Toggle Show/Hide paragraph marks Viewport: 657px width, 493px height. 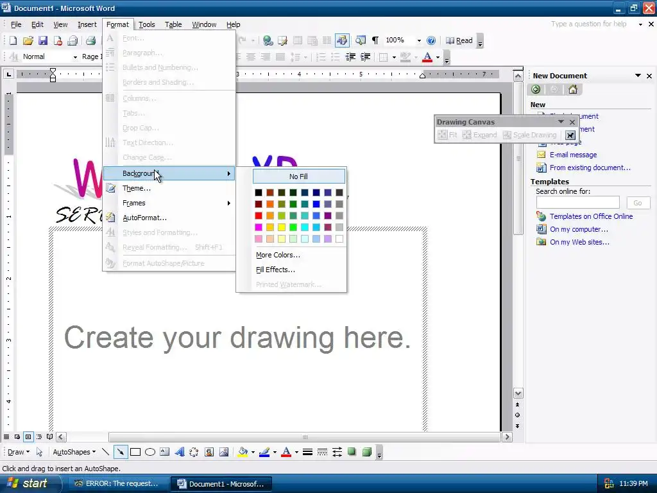tap(375, 40)
